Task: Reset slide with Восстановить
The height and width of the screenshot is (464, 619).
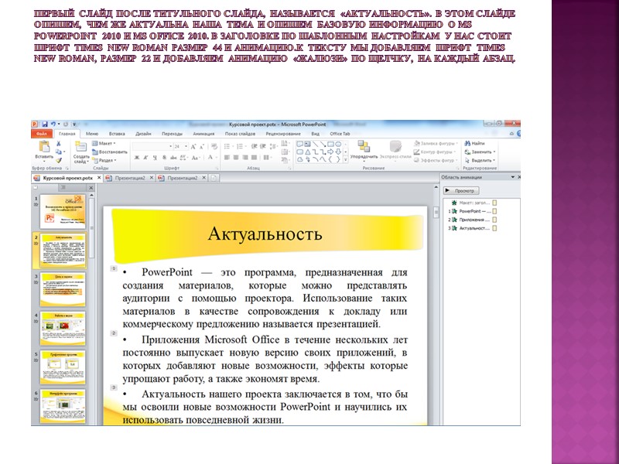Action: point(110,152)
